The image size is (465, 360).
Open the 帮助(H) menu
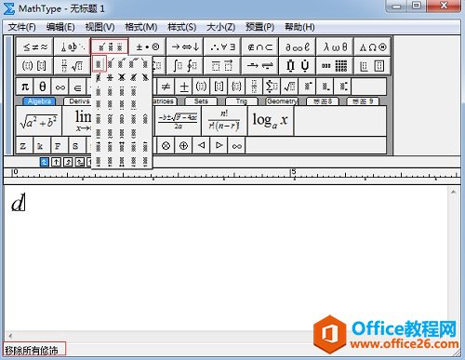pyautogui.click(x=299, y=27)
